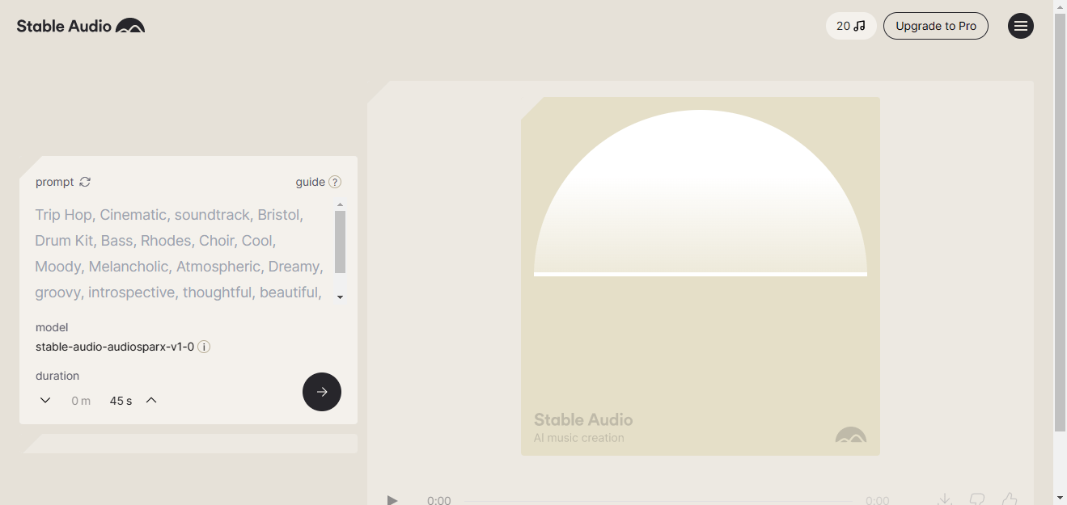Screen dimensions: 1067x505
Task: Click the page scrollbar on the right
Action: (x=1061, y=242)
